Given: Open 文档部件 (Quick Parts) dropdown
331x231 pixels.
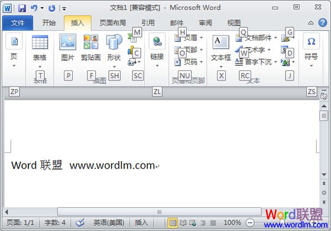Looking at the screenshot, I should click(257, 38).
